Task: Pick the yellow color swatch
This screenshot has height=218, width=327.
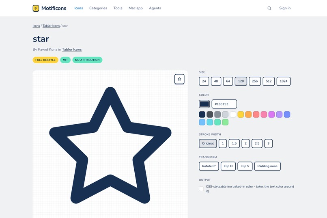Action: [241, 114]
